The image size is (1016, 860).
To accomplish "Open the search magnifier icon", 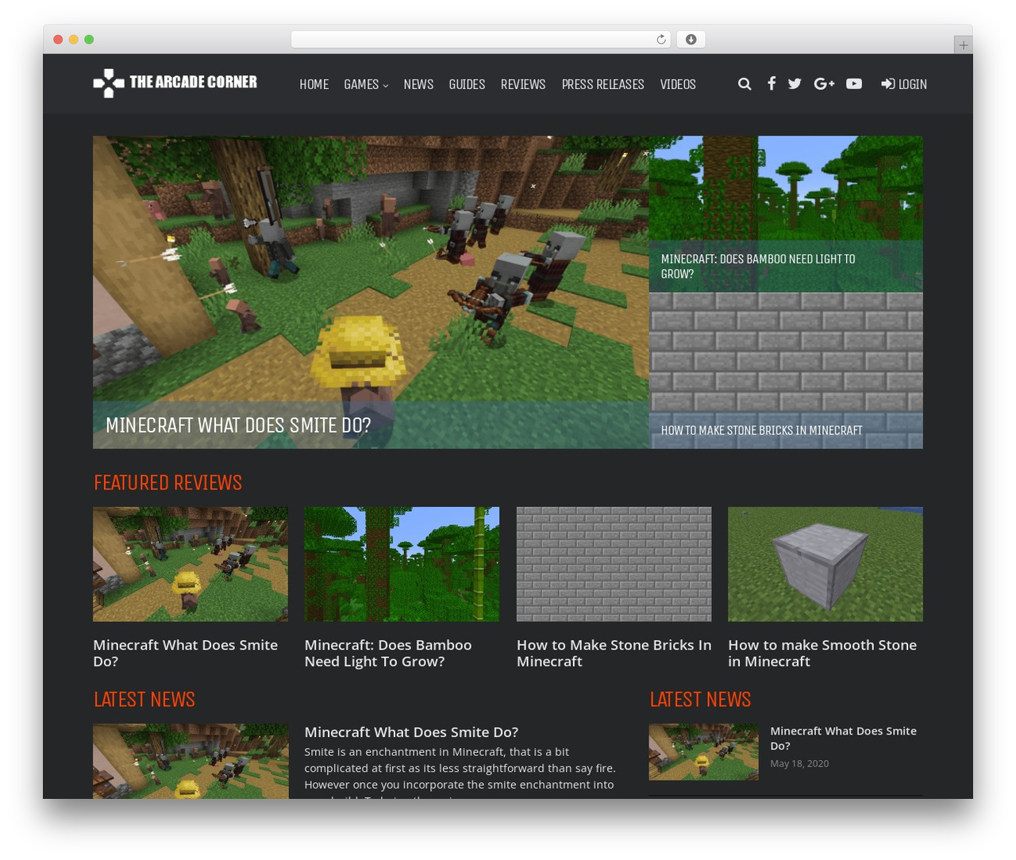I will pos(745,84).
